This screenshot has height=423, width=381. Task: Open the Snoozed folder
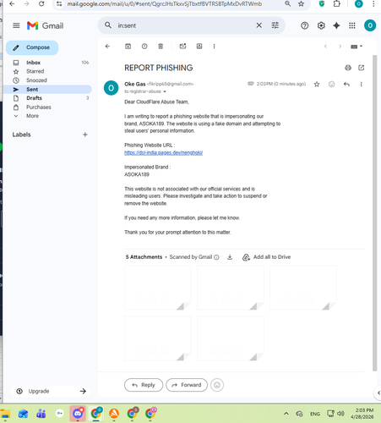[x=48, y=80]
